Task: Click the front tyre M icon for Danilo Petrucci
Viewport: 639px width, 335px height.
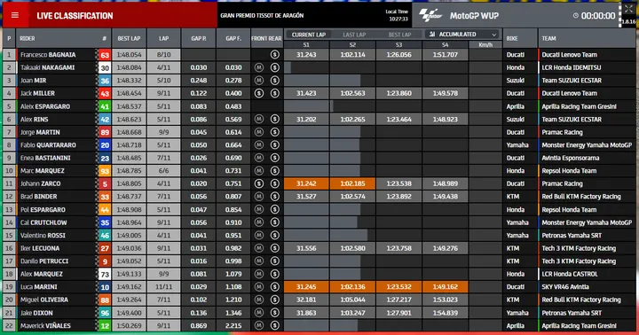Action: coord(259,261)
